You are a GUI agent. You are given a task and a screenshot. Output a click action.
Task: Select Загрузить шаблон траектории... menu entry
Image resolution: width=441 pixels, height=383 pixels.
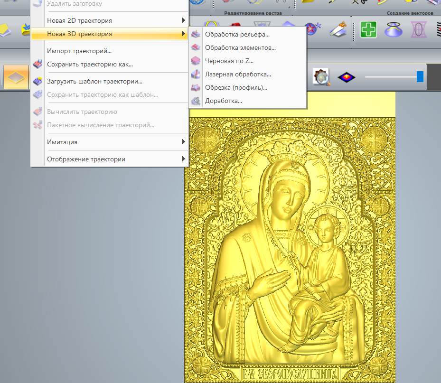click(x=109, y=81)
